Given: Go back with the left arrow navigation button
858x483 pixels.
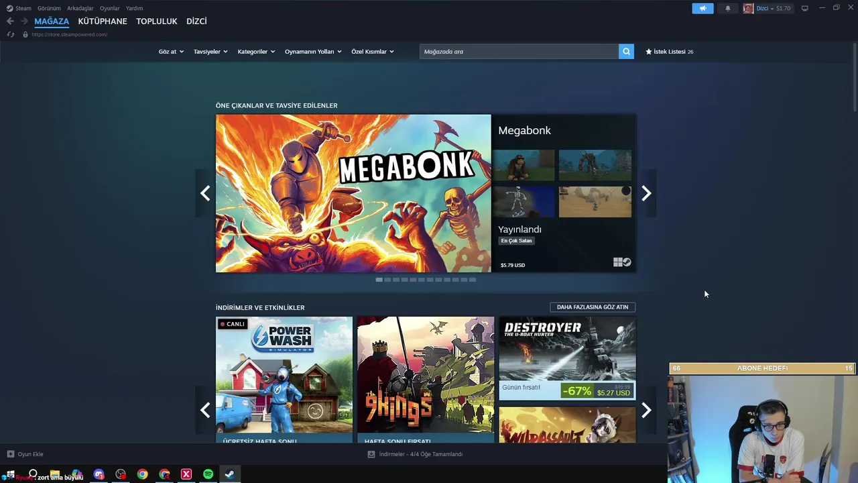Looking at the screenshot, I should tap(10, 21).
